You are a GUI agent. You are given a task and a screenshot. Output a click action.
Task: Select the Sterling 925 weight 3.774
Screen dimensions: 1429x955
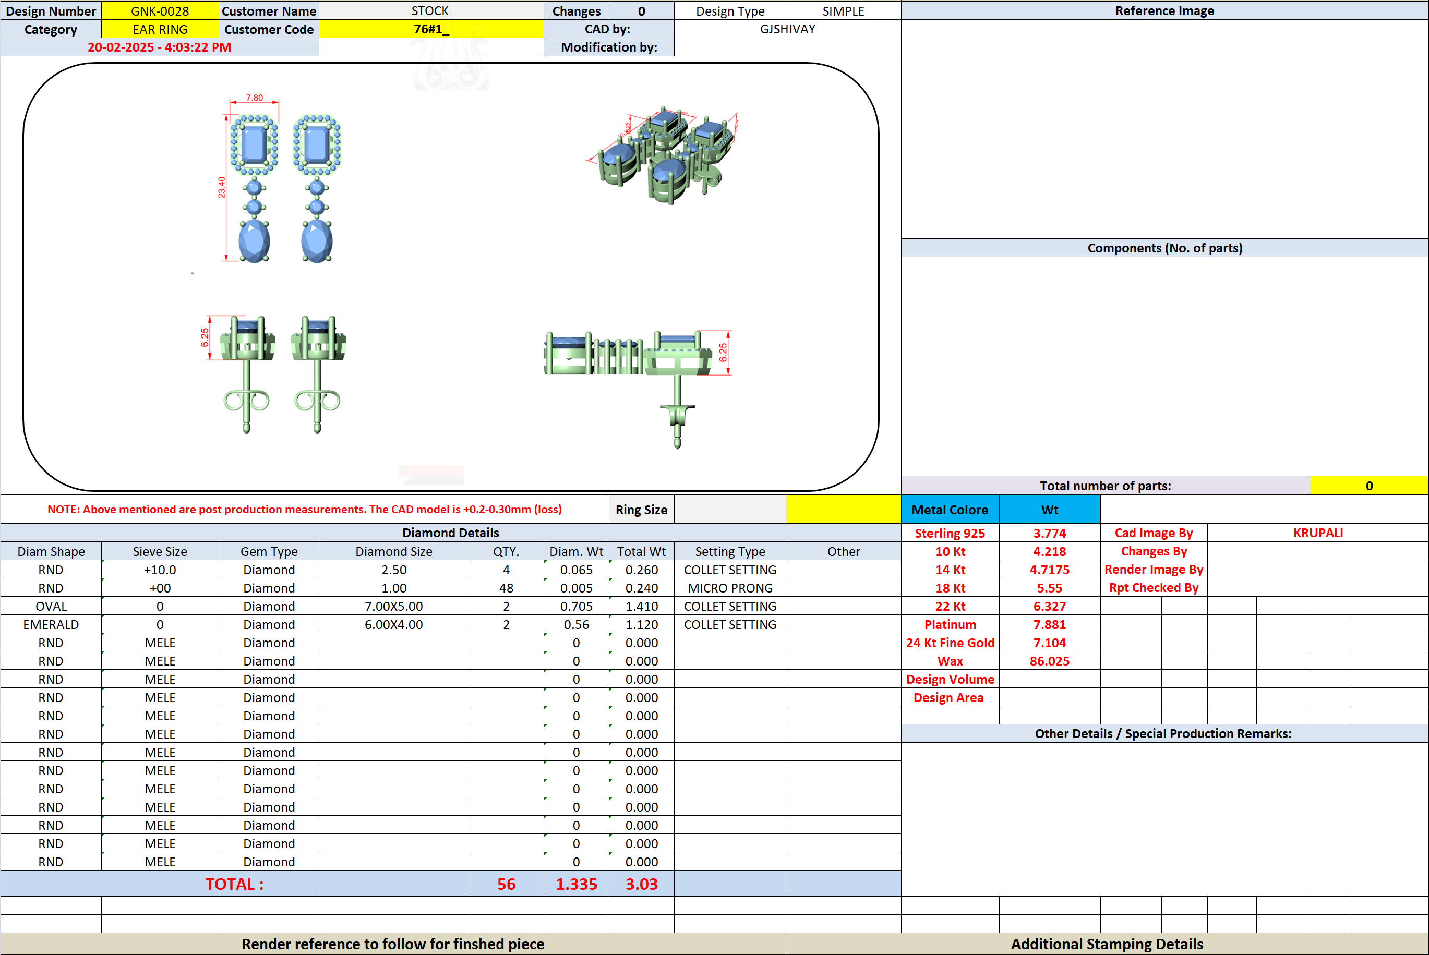click(x=1049, y=533)
